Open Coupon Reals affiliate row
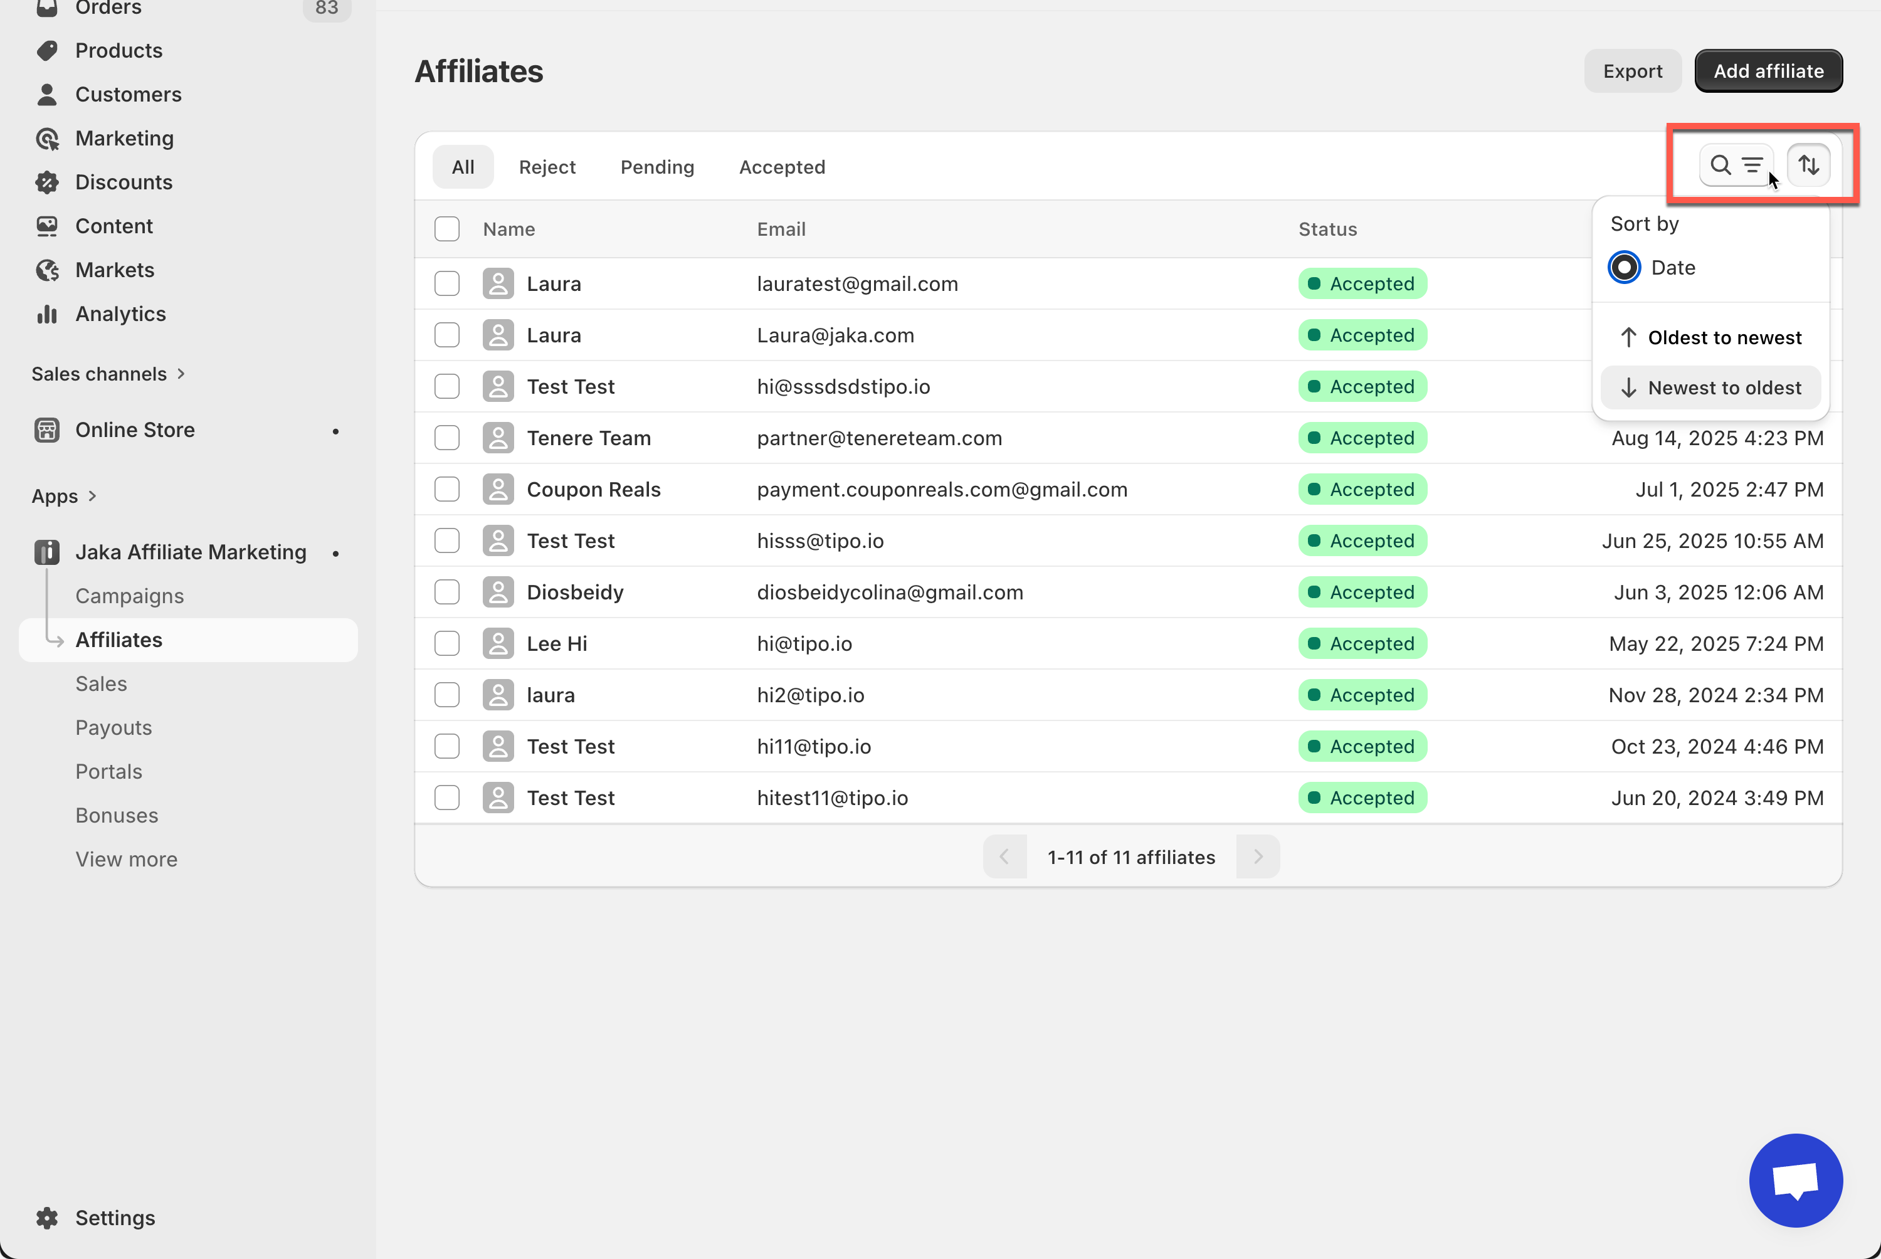 [x=593, y=490]
